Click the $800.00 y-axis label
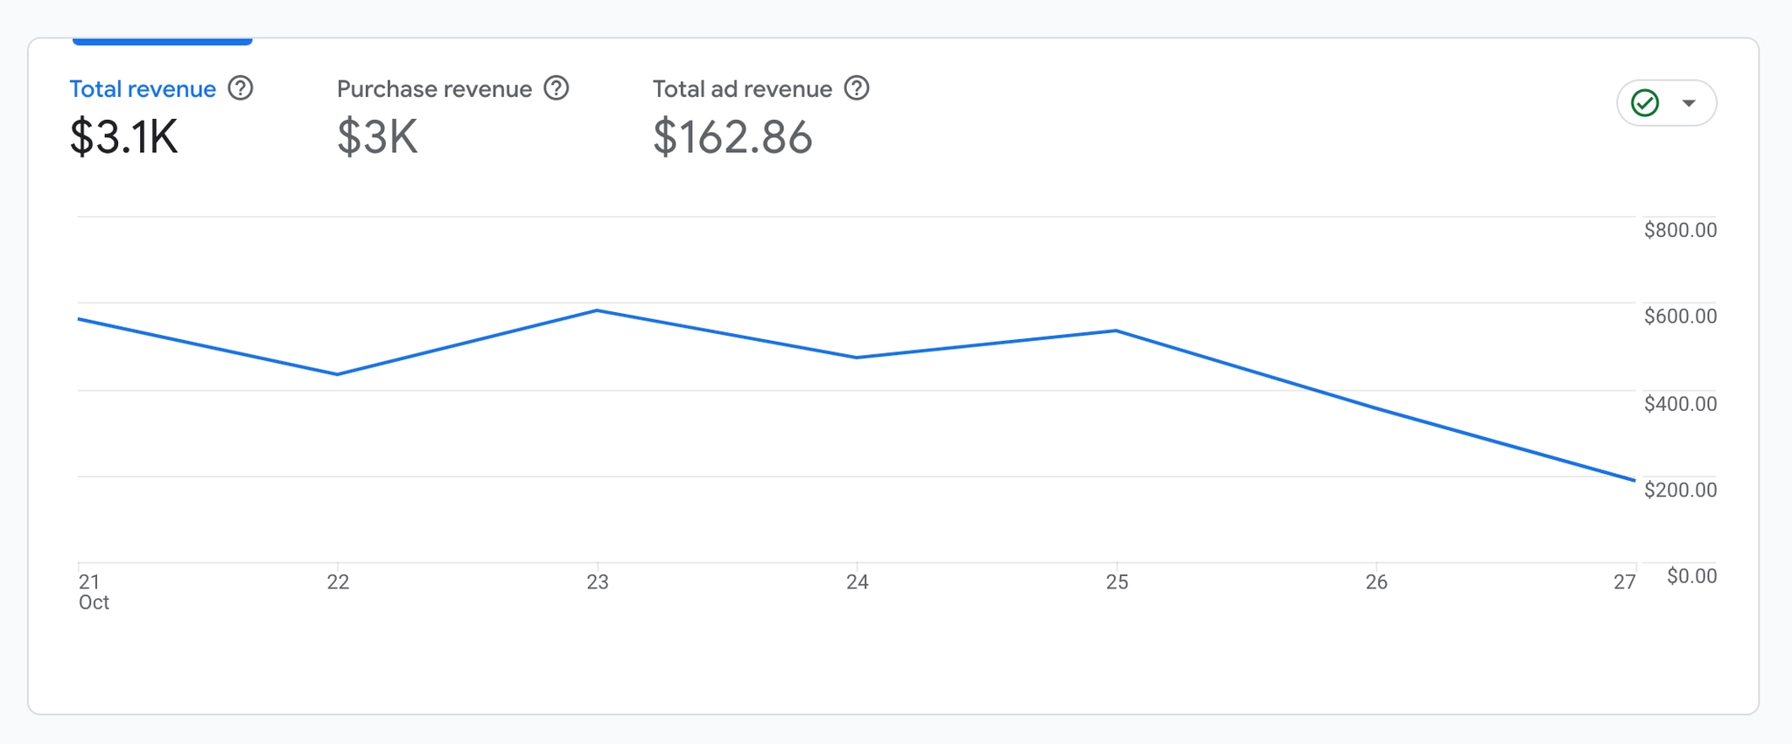The image size is (1792, 744). (x=1680, y=230)
